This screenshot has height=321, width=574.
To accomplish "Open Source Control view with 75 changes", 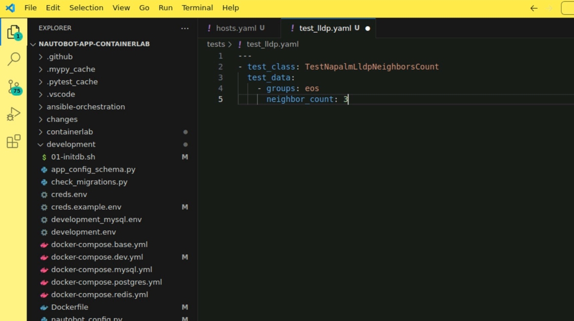I will pos(13,87).
